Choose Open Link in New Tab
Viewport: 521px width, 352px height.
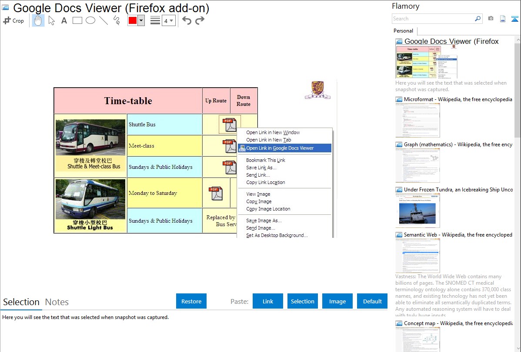285,140
